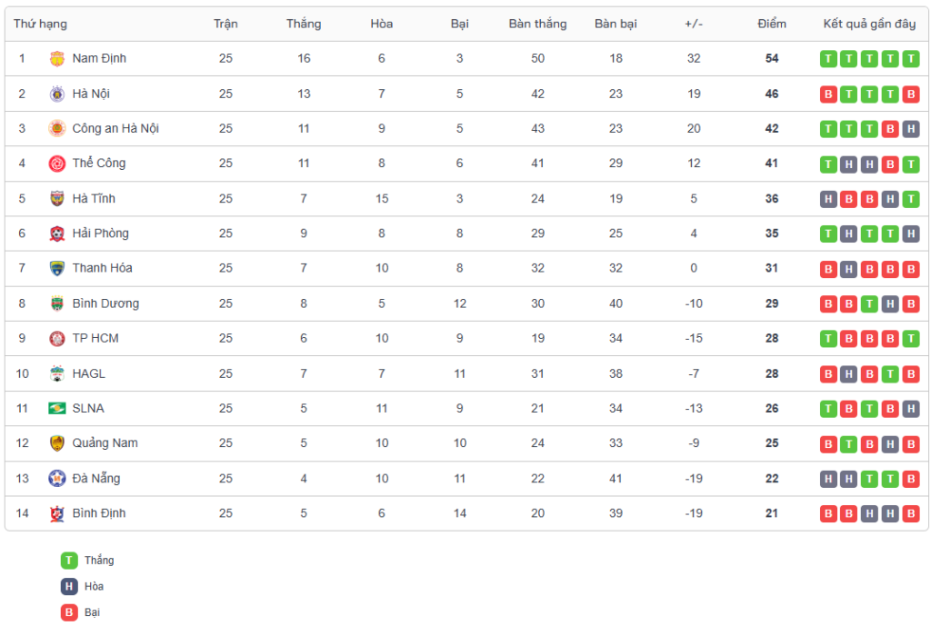This screenshot has height=636, width=931.
Task: Click the Bàn thắng column header
Action: click(537, 24)
